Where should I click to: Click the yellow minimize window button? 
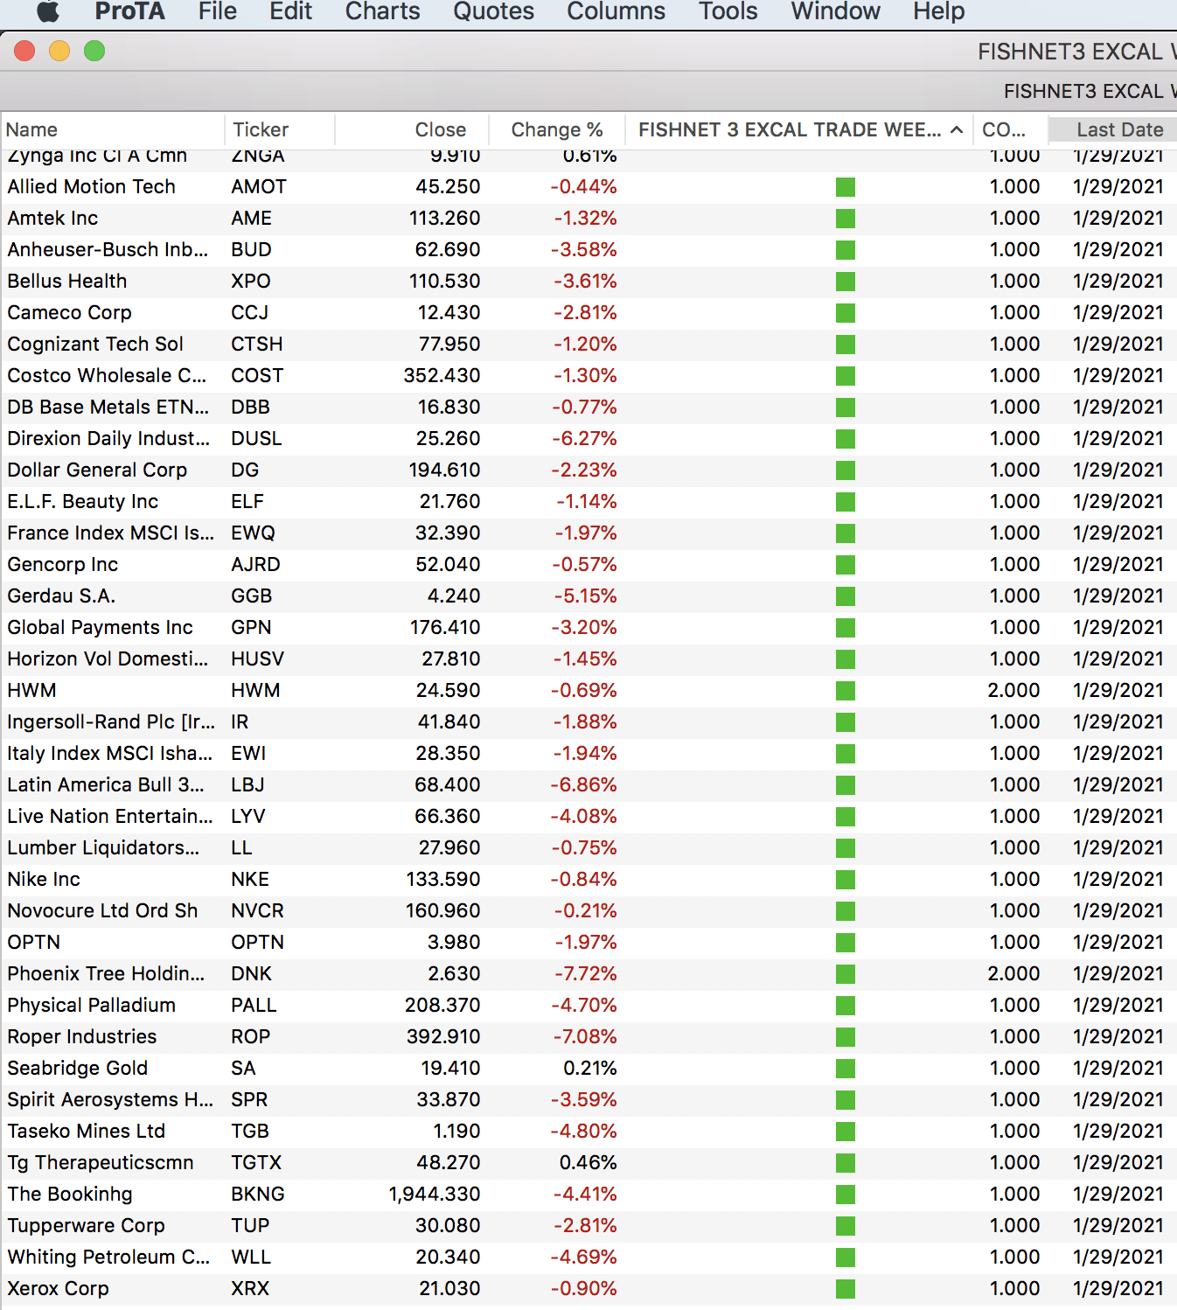(59, 52)
